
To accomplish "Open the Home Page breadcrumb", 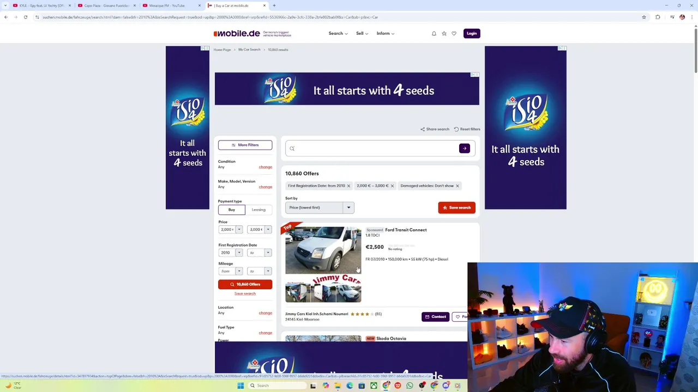I will (x=222, y=50).
